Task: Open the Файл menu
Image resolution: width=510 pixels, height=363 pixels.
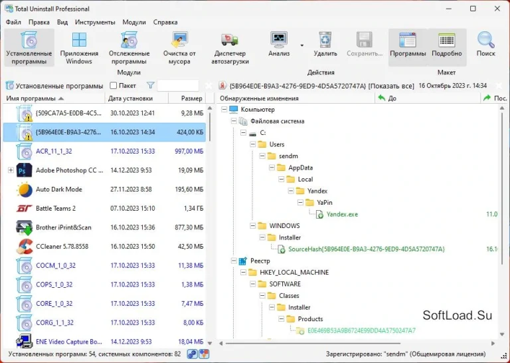Action: [x=13, y=22]
